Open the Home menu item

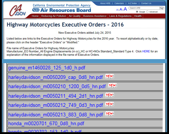click(x=35, y=16)
